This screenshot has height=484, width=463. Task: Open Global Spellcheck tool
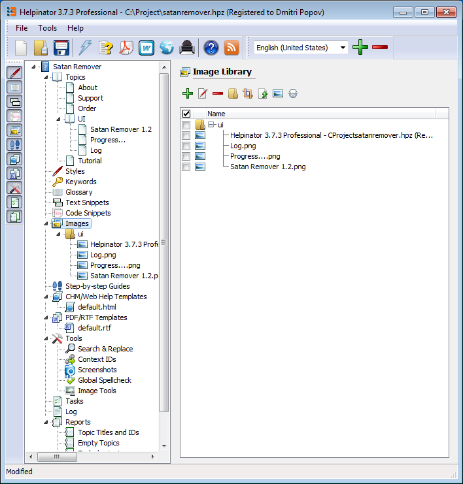(105, 380)
